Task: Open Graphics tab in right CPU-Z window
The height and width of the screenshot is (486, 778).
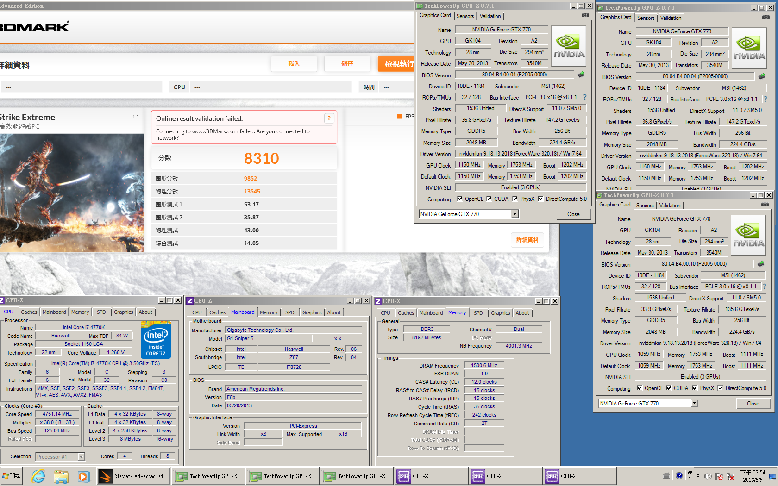Action: [x=501, y=313]
